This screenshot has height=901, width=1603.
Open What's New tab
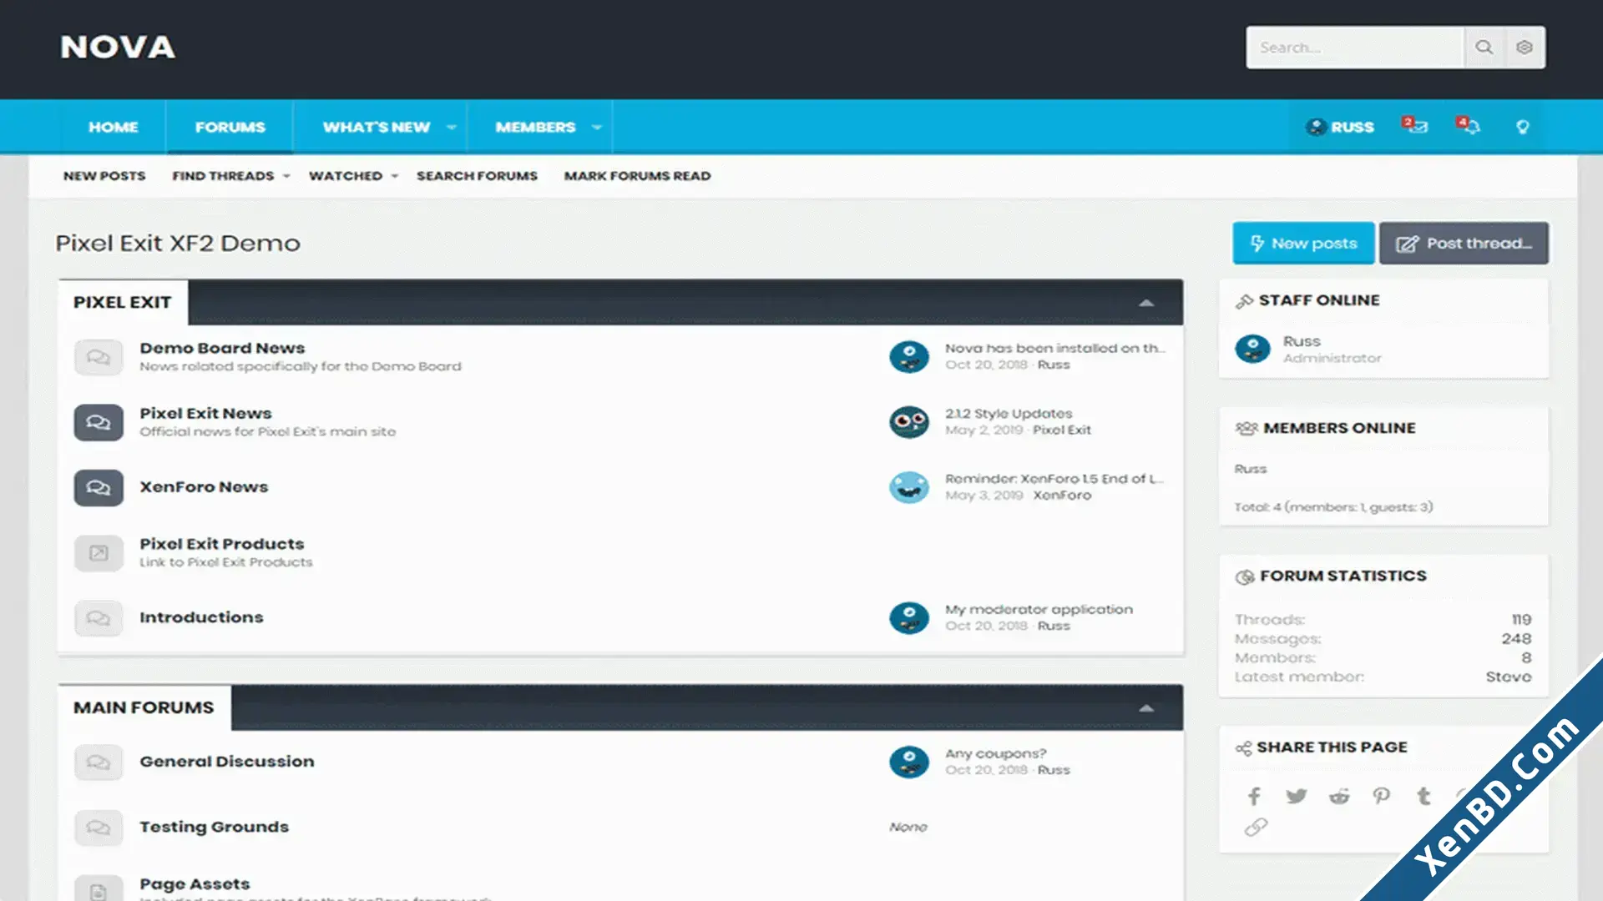pos(377,127)
